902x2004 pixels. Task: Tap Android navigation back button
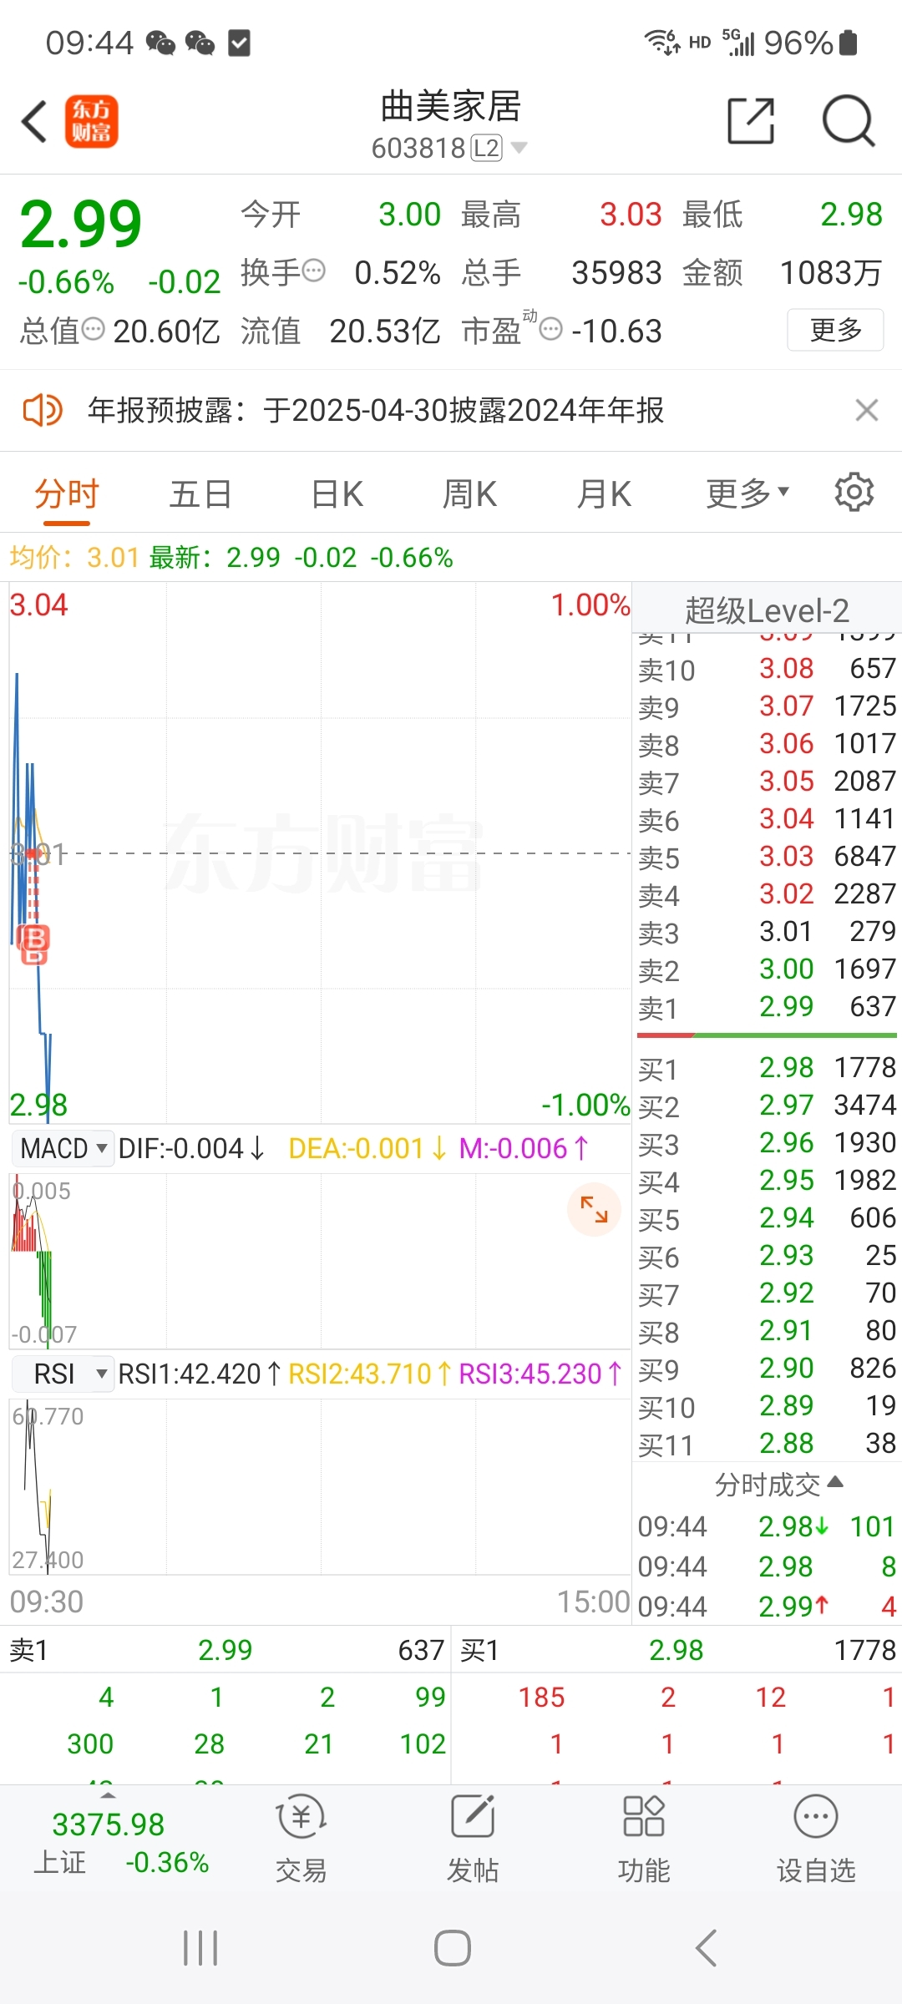pyautogui.click(x=706, y=1948)
